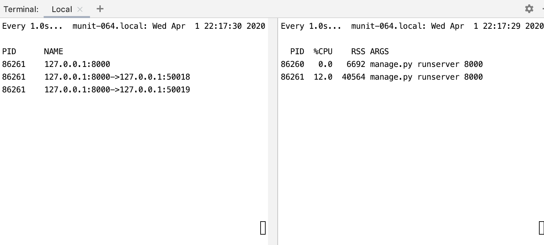The height and width of the screenshot is (245, 544).
Task: Click the connection line ending in 50019
Action: (96, 90)
